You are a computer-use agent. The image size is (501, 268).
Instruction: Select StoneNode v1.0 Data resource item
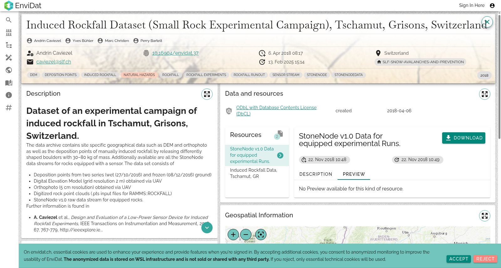coord(257,155)
